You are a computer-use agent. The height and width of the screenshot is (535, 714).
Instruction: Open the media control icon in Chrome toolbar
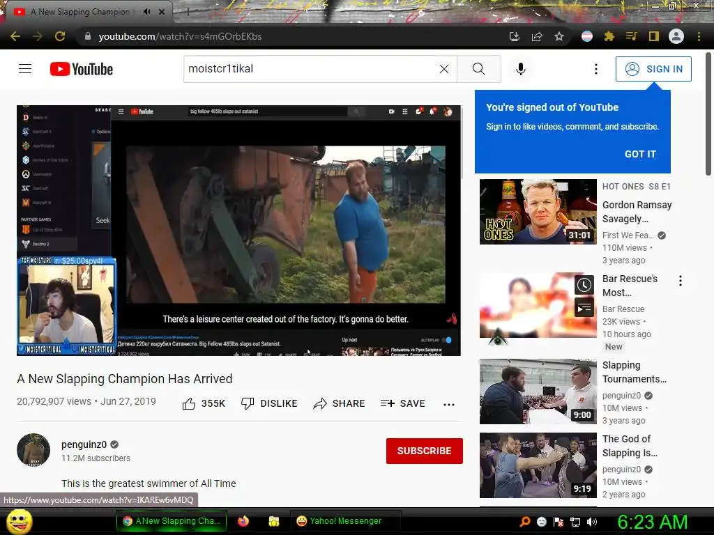[632, 36]
